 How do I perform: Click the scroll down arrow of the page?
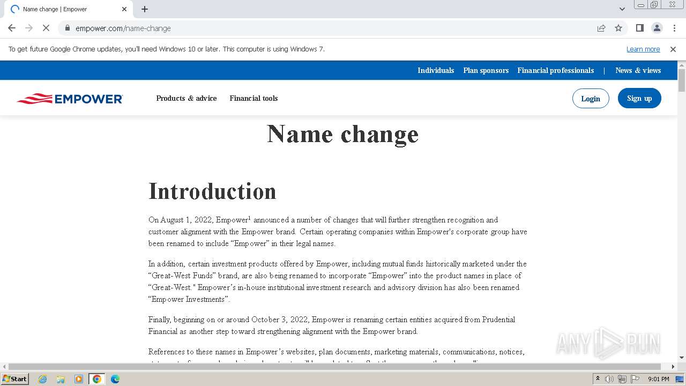tap(682, 358)
